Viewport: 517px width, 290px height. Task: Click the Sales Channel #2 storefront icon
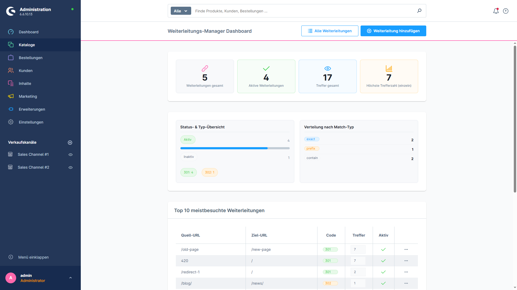10,167
